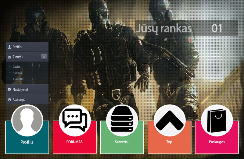The width and height of the screenshot is (244, 159).
Task: Click the power icon beside Atsijungti
Action: pyautogui.click(x=9, y=100)
